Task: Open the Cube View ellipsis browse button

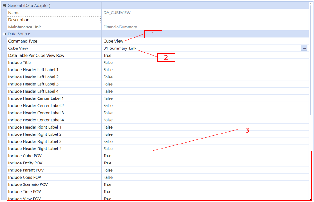Action: [x=304, y=48]
